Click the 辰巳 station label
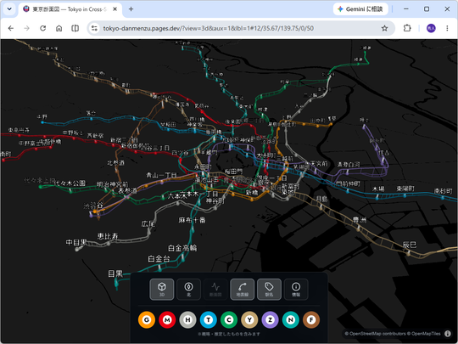The width and height of the screenshot is (458, 344). click(x=410, y=245)
